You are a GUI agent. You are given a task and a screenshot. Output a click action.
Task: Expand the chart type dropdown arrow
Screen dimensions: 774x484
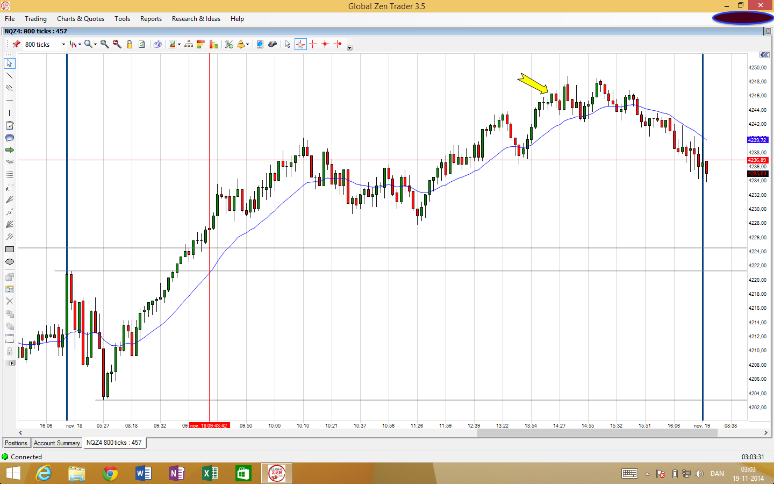pyautogui.click(x=80, y=45)
